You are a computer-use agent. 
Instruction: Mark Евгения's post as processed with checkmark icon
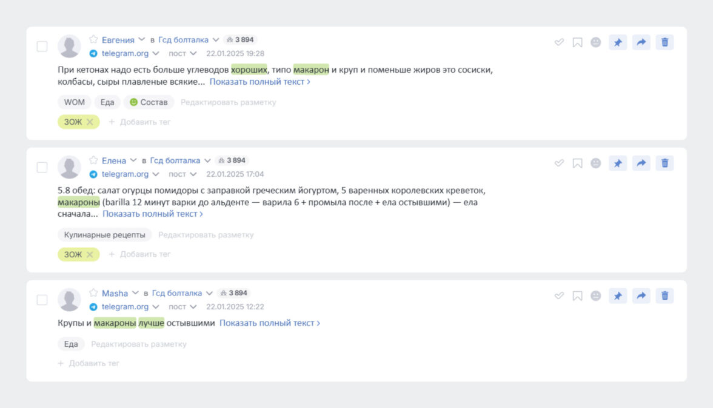559,42
